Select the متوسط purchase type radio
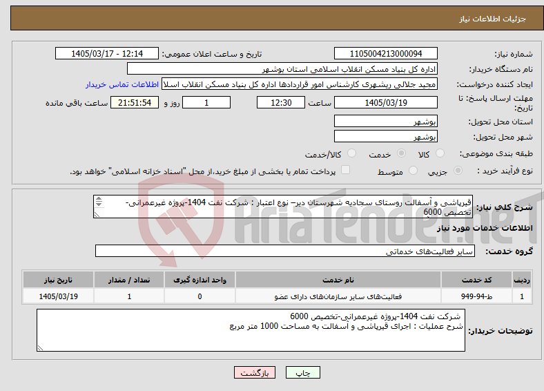The width and height of the screenshot is (544, 391). [413, 171]
